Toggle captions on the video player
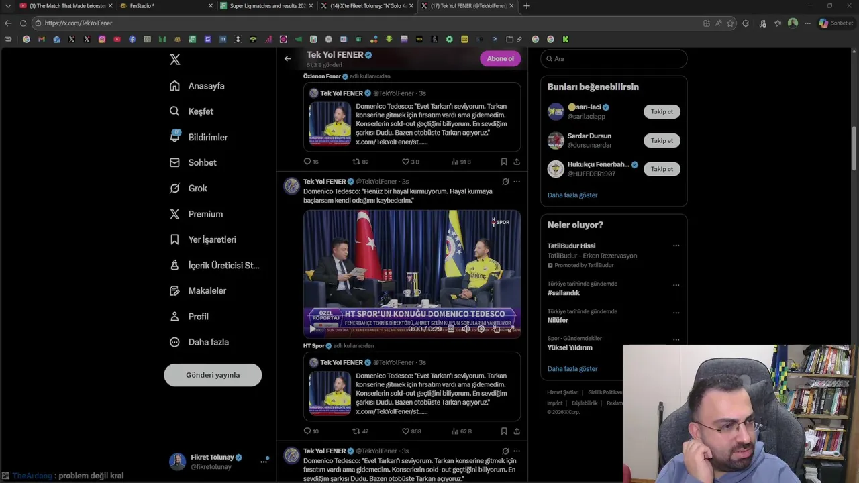The image size is (859, 483). [451, 329]
